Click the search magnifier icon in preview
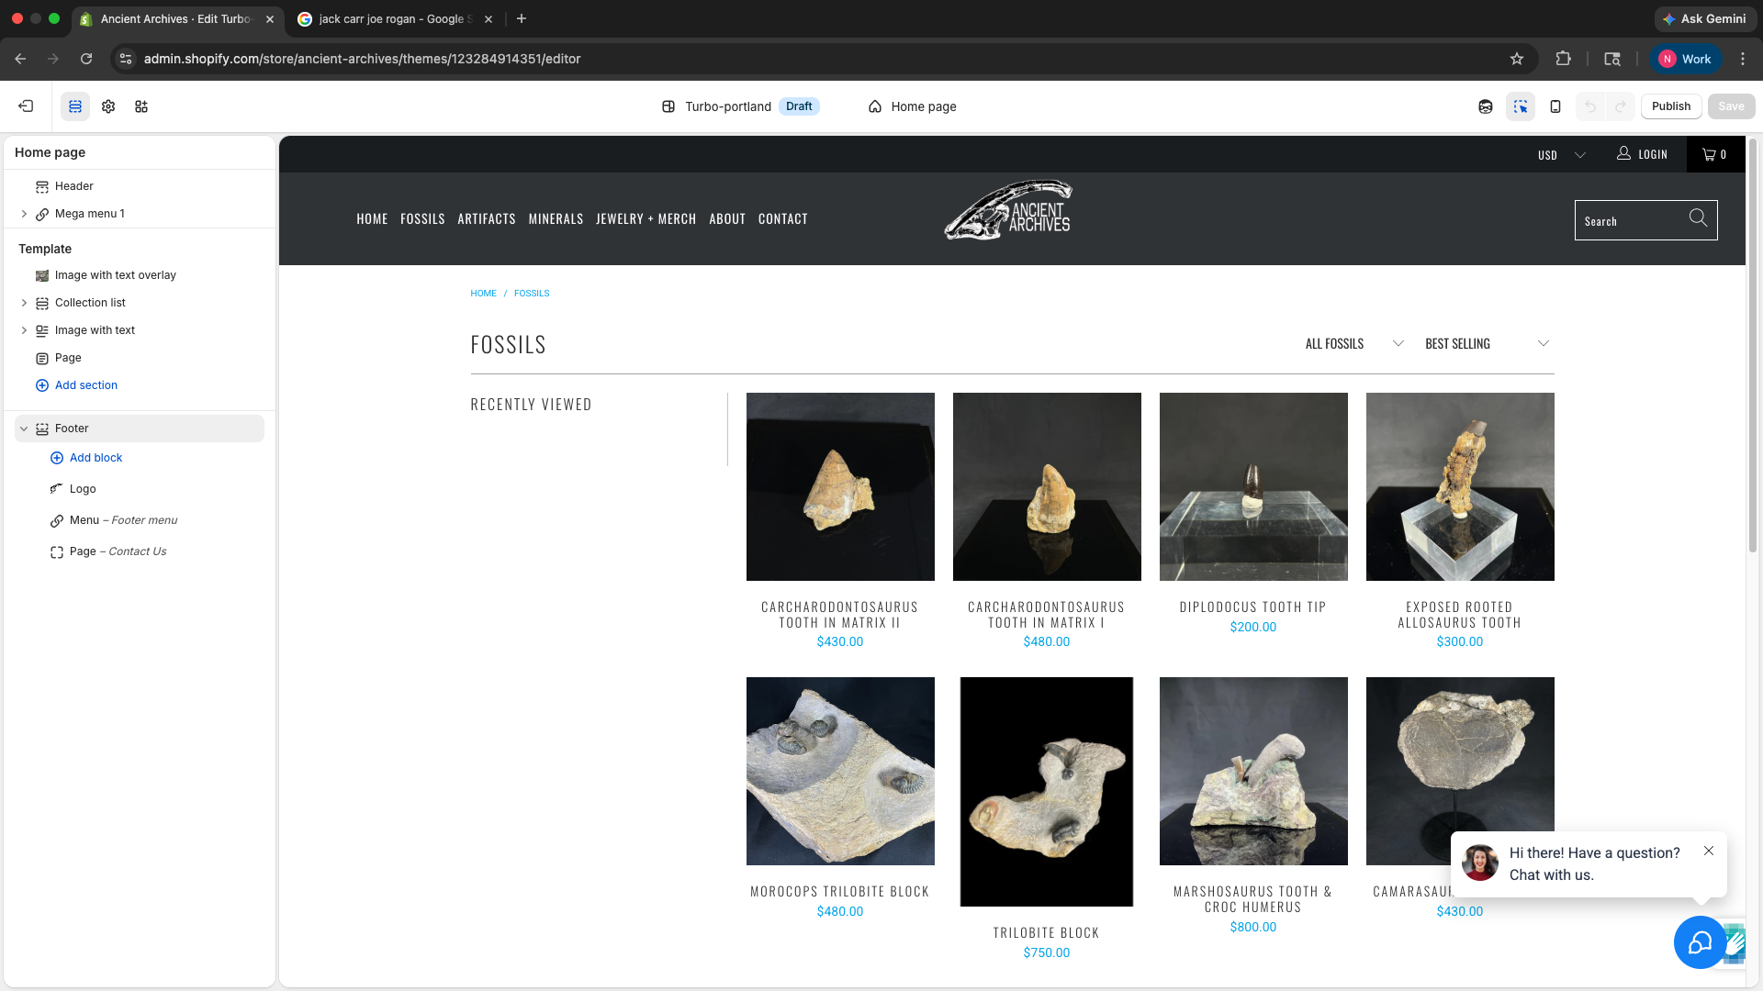This screenshot has width=1763, height=991. click(1698, 218)
